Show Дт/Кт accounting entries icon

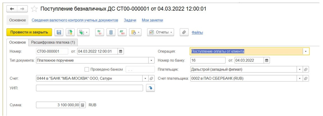pyautogui.click(x=122, y=32)
